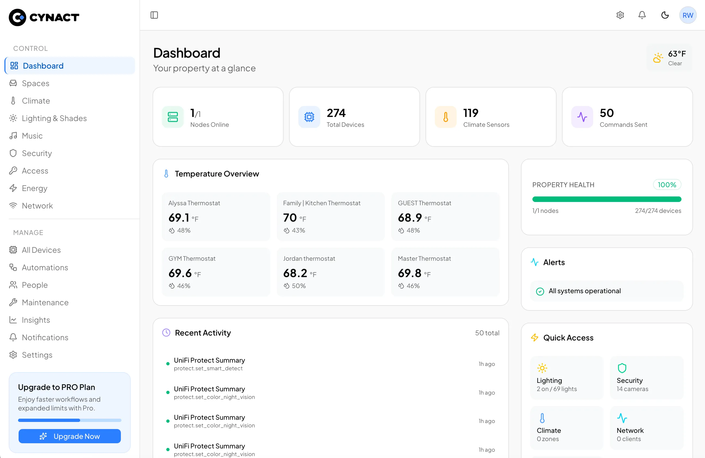Switch to the Spaces section
Viewport: 705px width, 458px height.
(x=36, y=83)
